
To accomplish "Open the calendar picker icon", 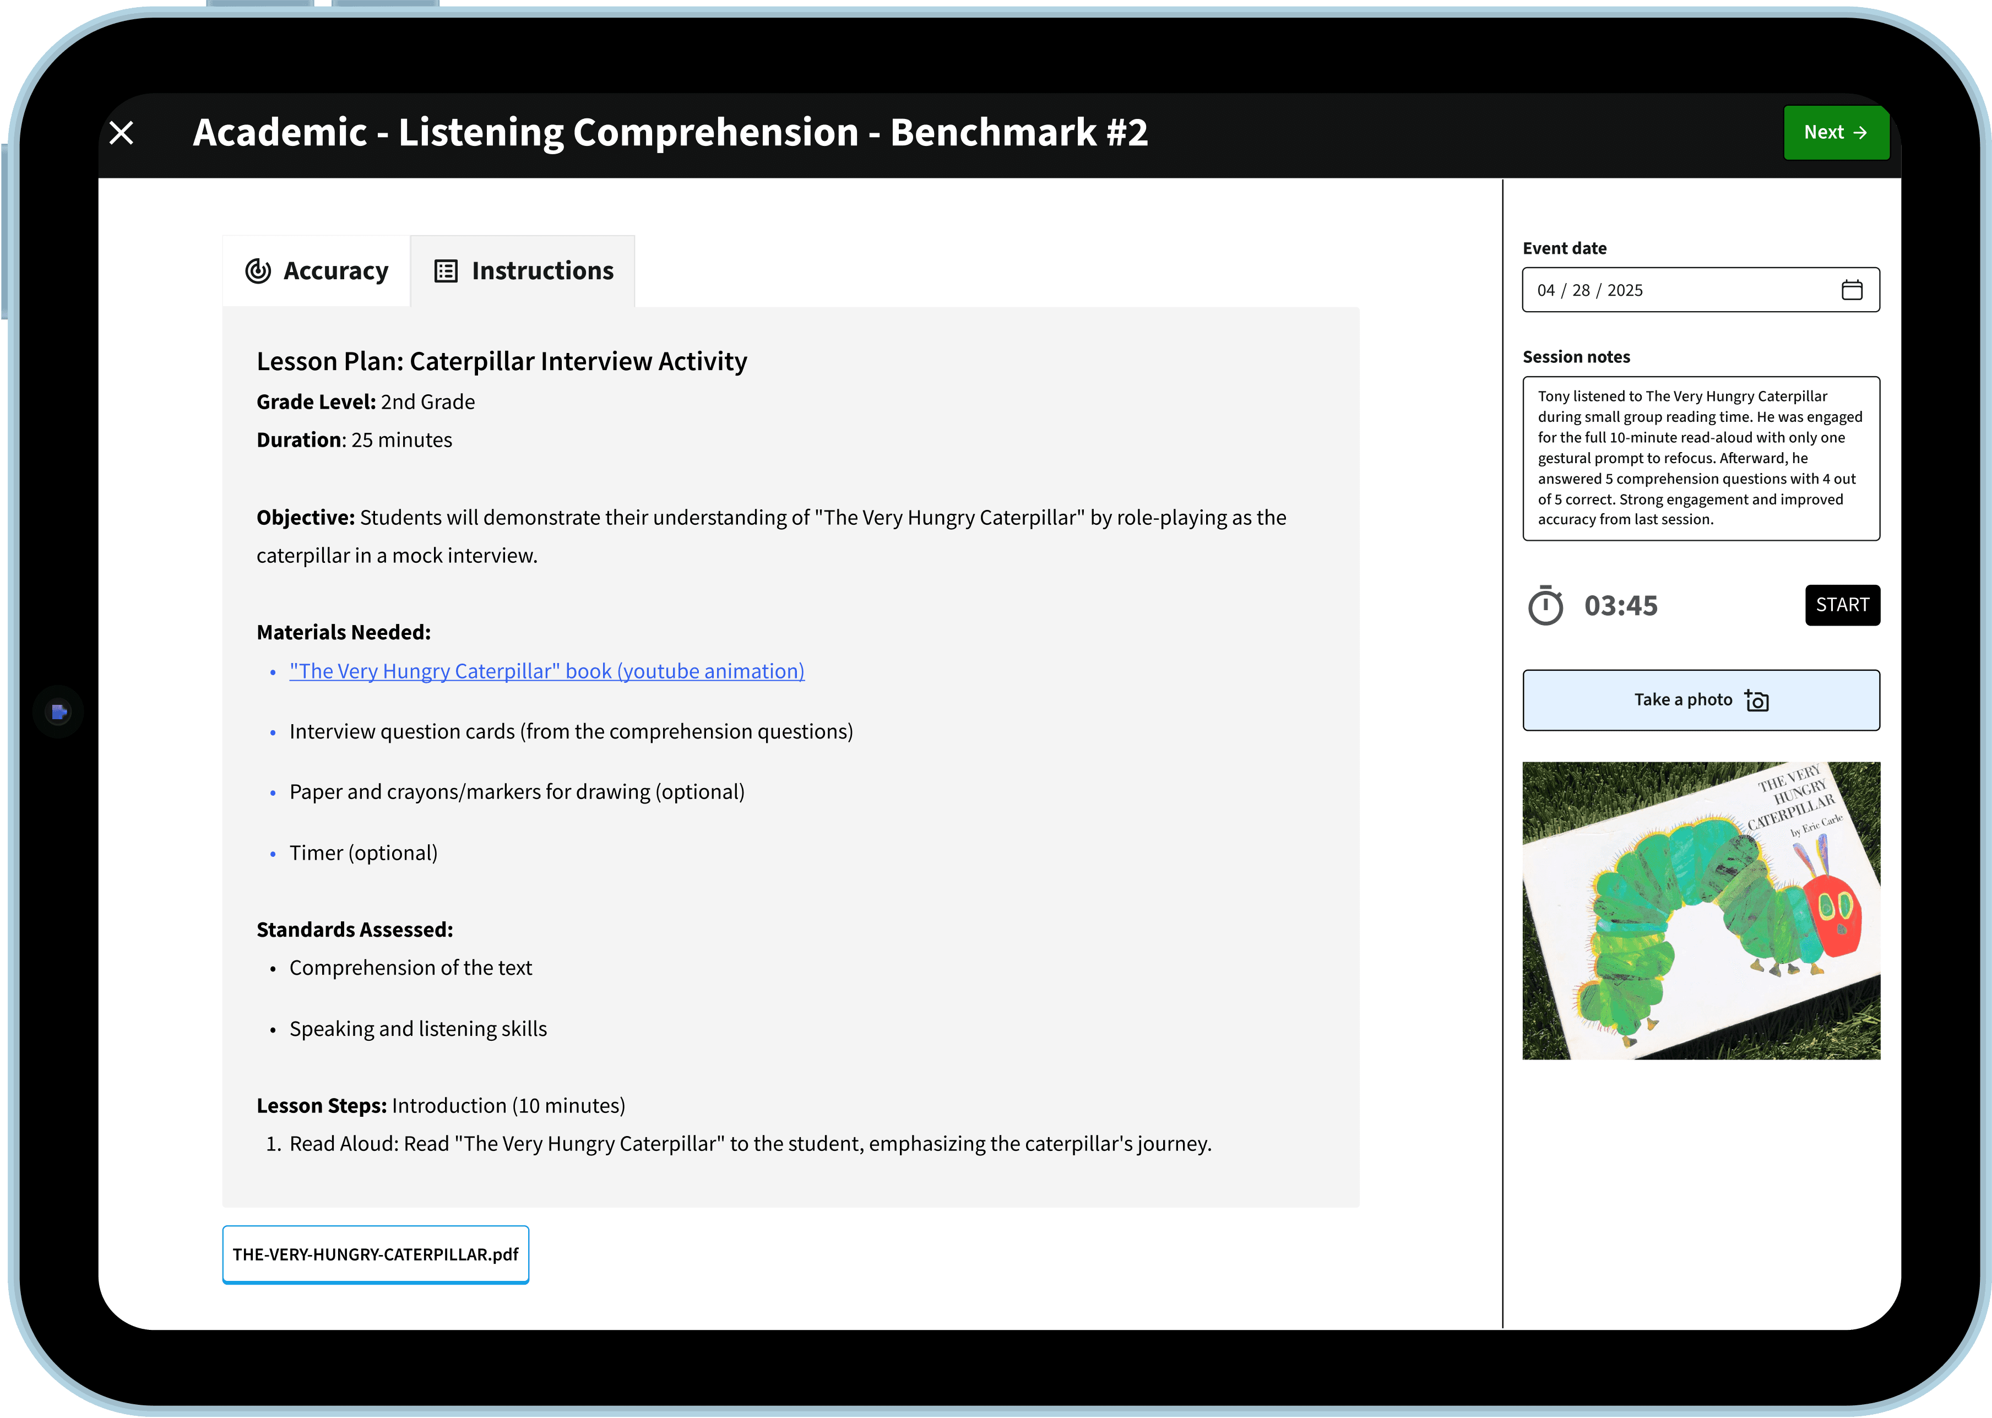I will [1852, 290].
